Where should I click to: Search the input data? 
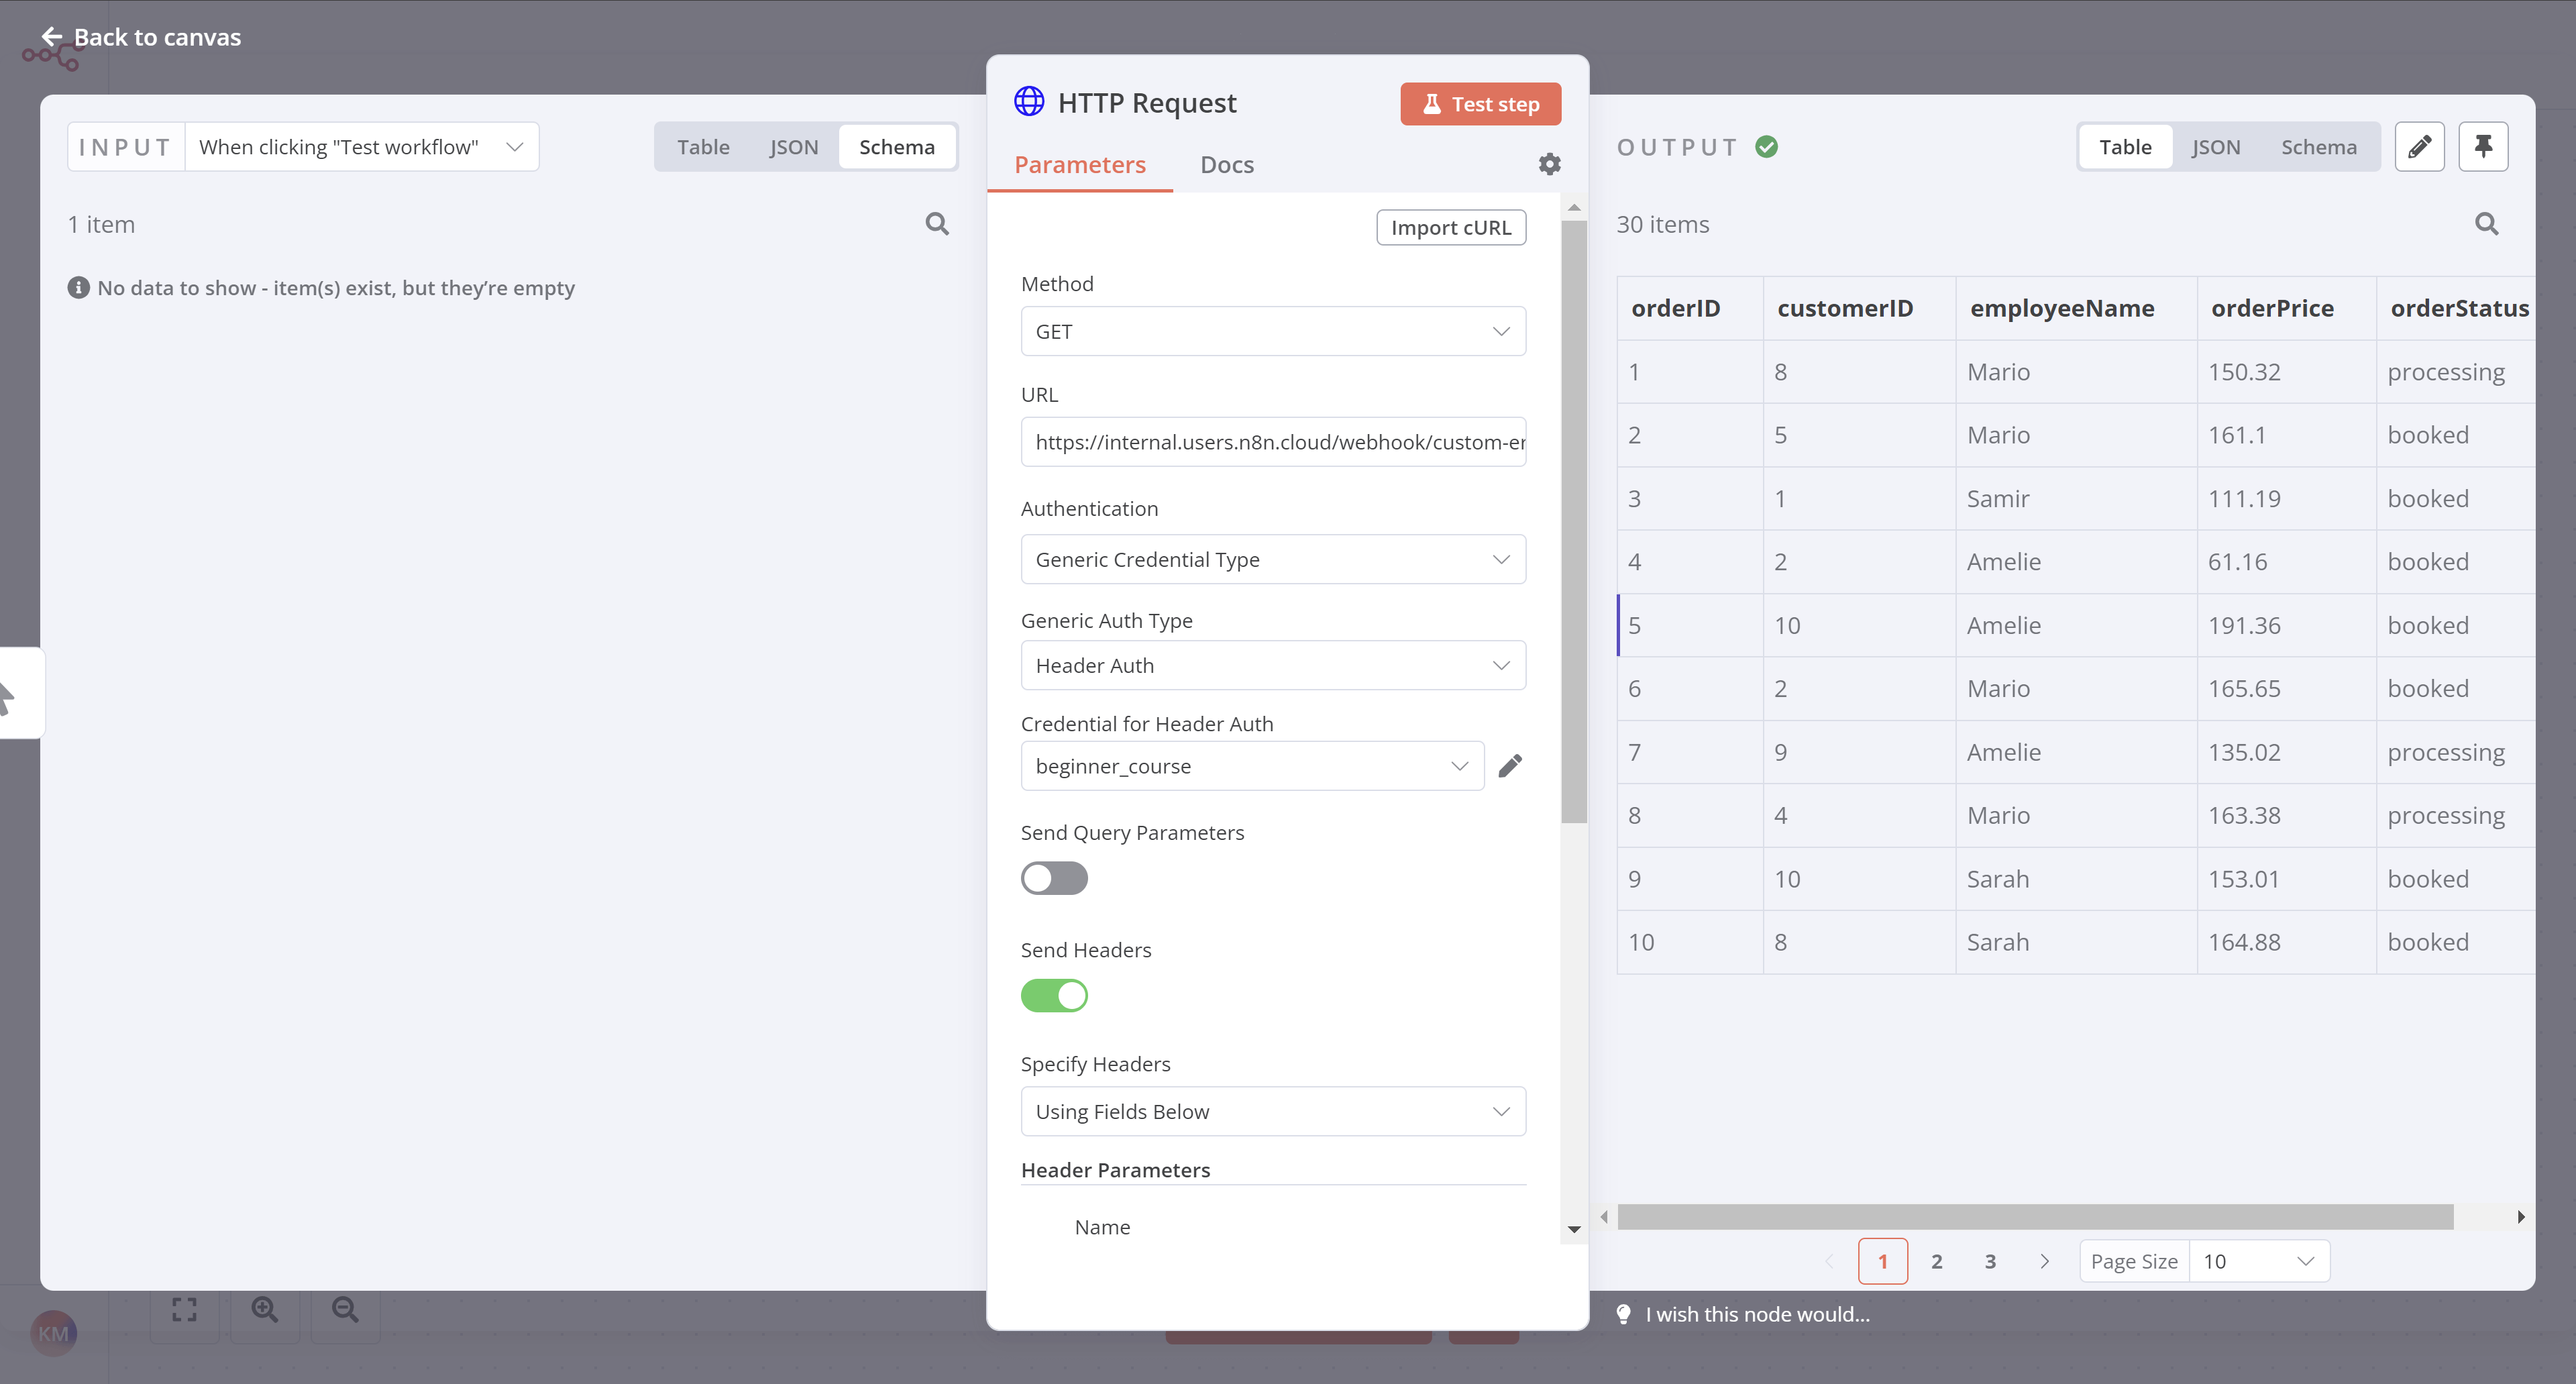point(936,224)
